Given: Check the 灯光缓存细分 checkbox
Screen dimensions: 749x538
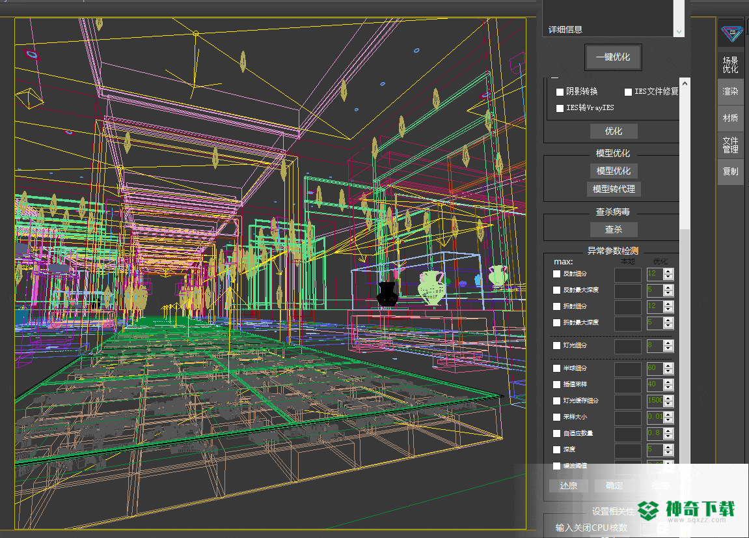Looking at the screenshot, I should pyautogui.click(x=556, y=401).
